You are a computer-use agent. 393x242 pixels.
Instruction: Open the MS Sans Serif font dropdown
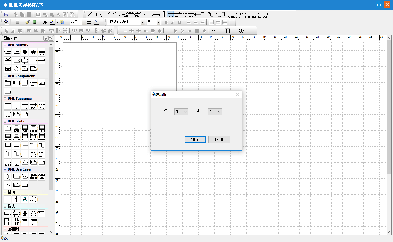point(142,22)
